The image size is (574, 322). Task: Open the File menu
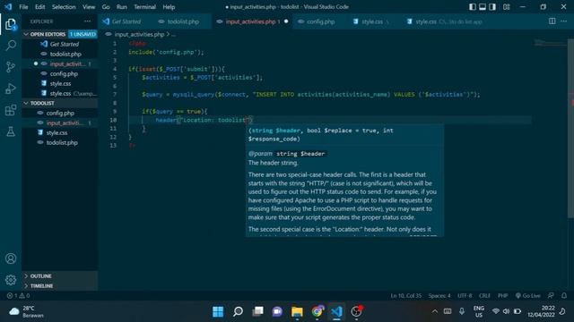pyautogui.click(x=23, y=7)
